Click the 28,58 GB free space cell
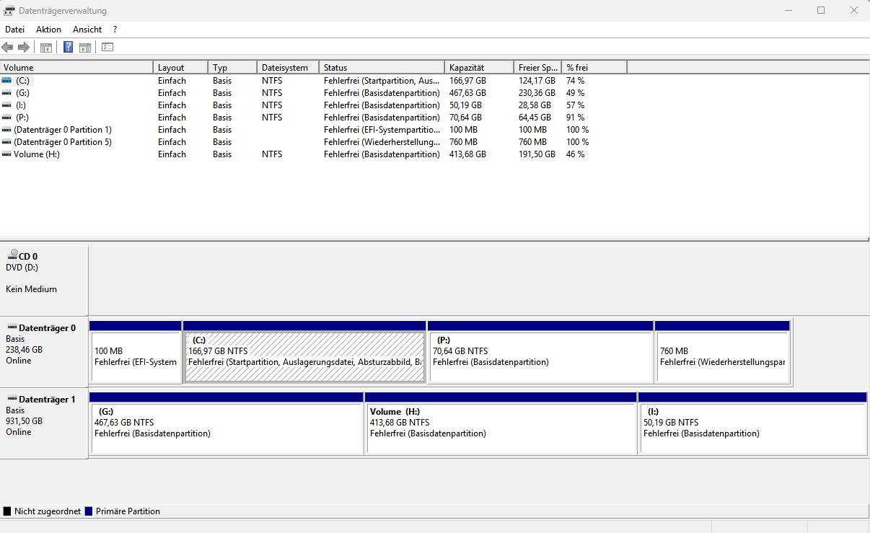 pyautogui.click(x=535, y=105)
